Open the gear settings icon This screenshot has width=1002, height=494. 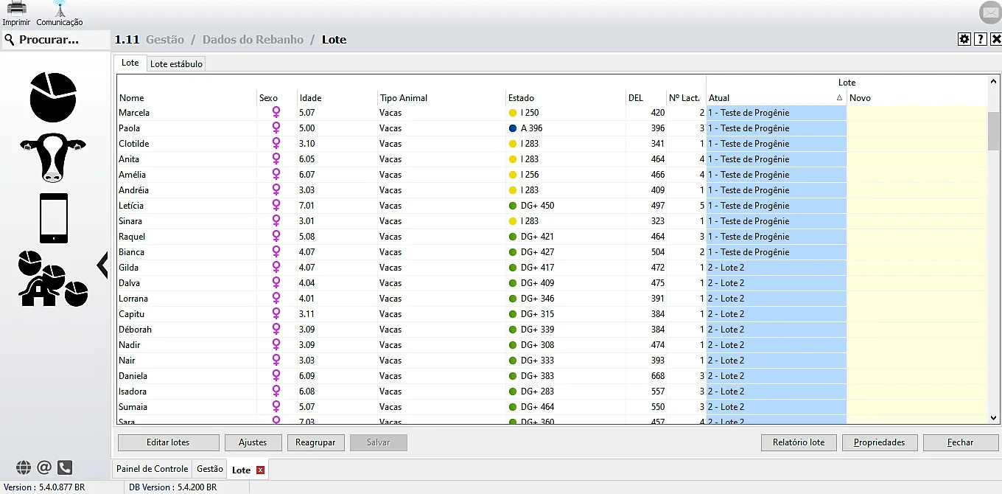click(964, 40)
